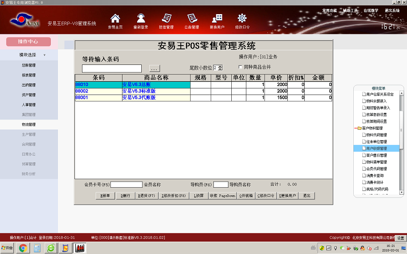Click the O开钱箱 button

pos(246,196)
